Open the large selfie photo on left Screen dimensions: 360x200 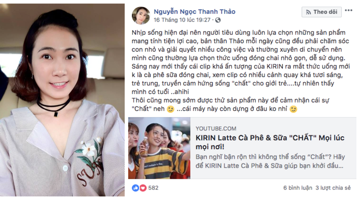coord(62,100)
